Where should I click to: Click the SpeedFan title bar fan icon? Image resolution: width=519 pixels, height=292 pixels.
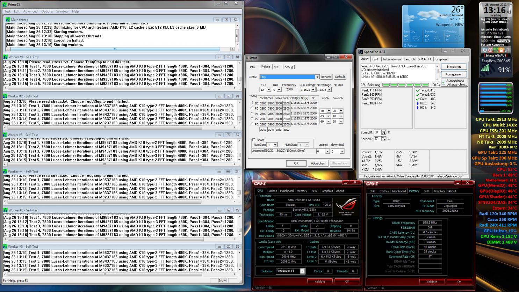coord(361,52)
